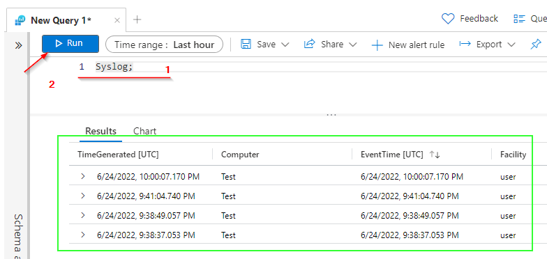Pin the query using the pin icon
The height and width of the screenshot is (259, 547).
point(536,45)
